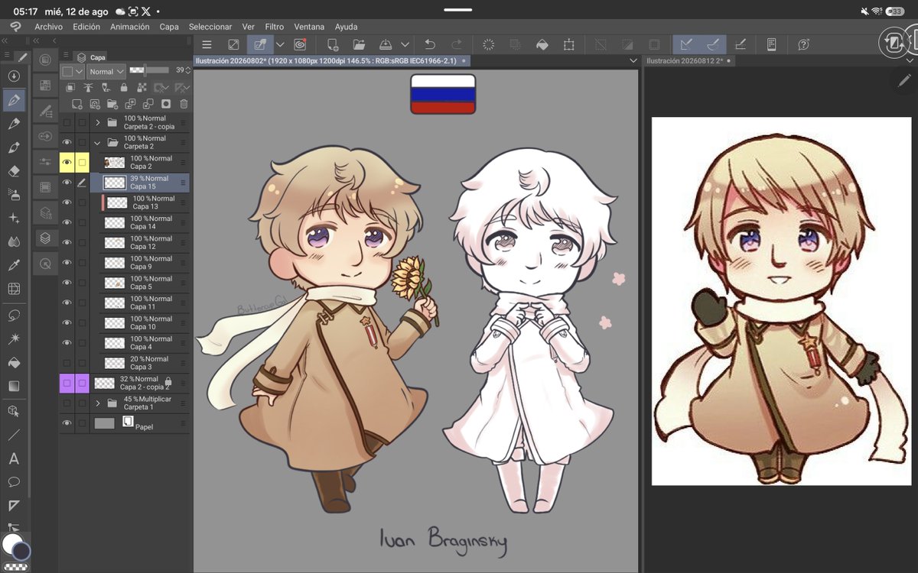Open the Normal blending mode dropdown
The height and width of the screenshot is (573, 918).
(x=106, y=71)
